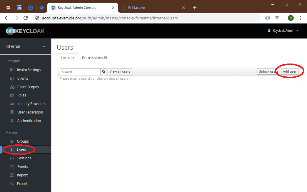Minimize the browser window
The height and width of the screenshot is (192, 307).
[x=273, y=4]
